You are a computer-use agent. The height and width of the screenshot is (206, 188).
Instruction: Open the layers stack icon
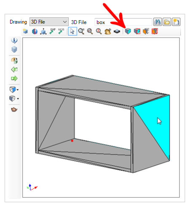click(x=14, y=49)
